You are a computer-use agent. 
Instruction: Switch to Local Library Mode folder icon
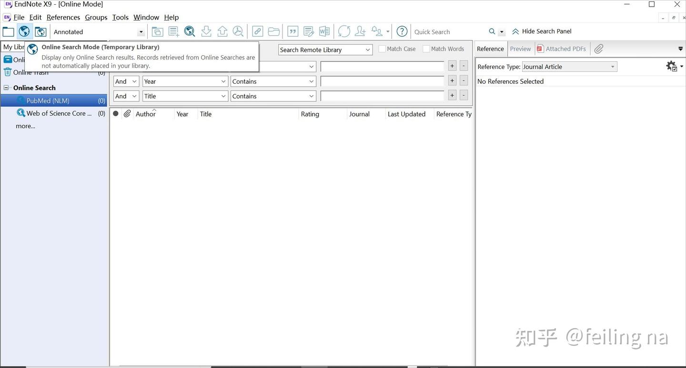[9, 32]
